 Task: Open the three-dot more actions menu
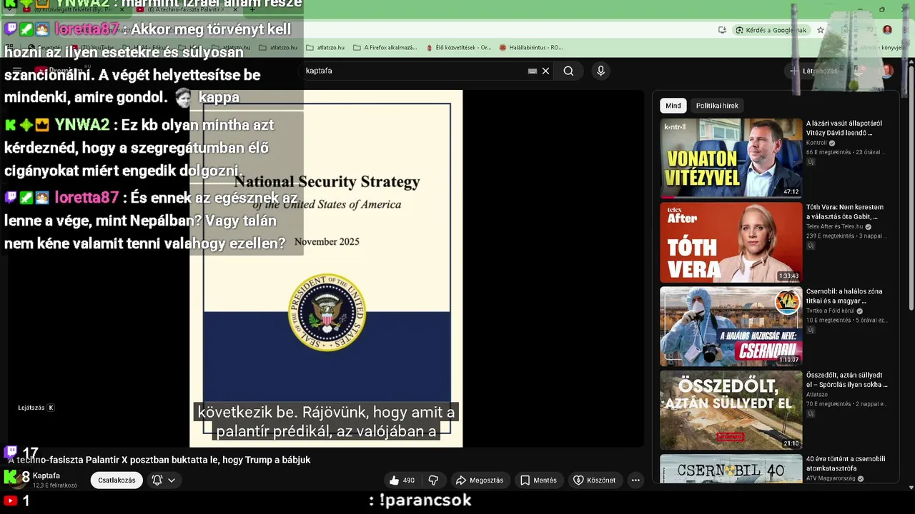(635, 480)
